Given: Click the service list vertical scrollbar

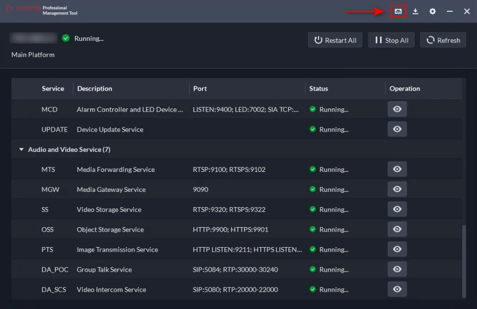Looking at the screenshot, I should (464, 261).
